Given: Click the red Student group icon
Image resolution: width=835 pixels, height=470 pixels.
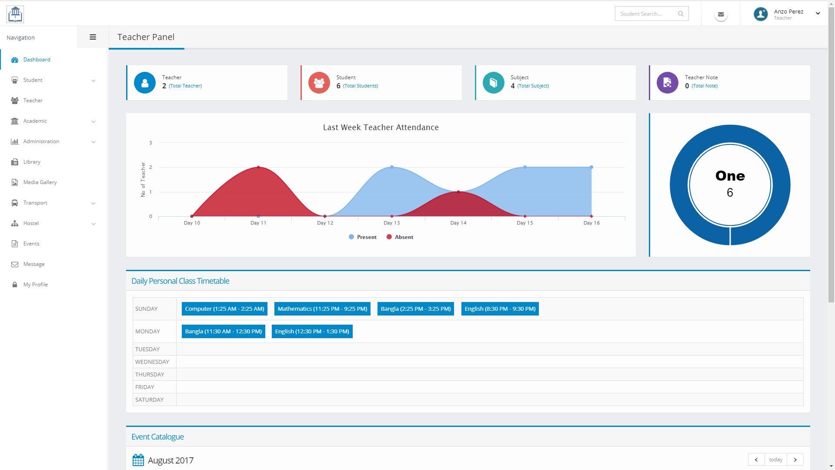Looking at the screenshot, I should tap(319, 83).
